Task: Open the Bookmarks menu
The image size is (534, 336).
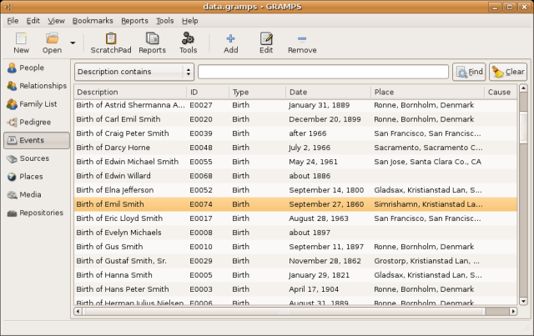Action: (92, 20)
